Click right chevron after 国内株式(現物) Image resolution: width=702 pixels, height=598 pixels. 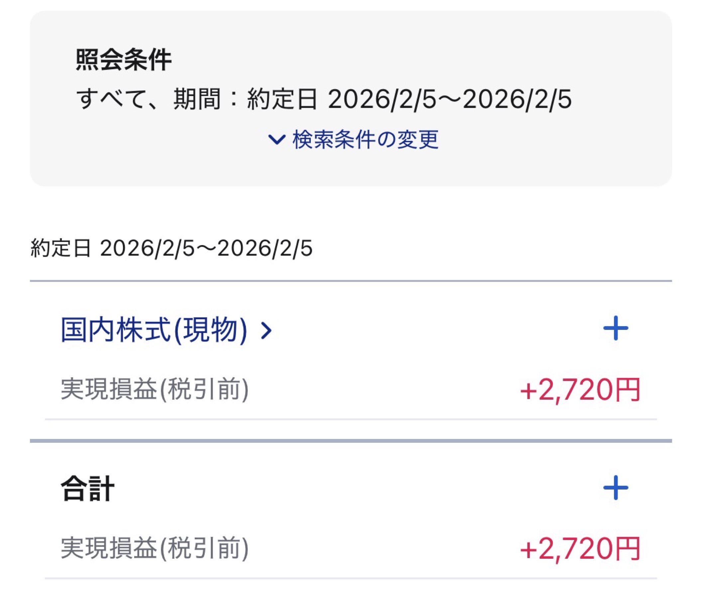[266, 331]
